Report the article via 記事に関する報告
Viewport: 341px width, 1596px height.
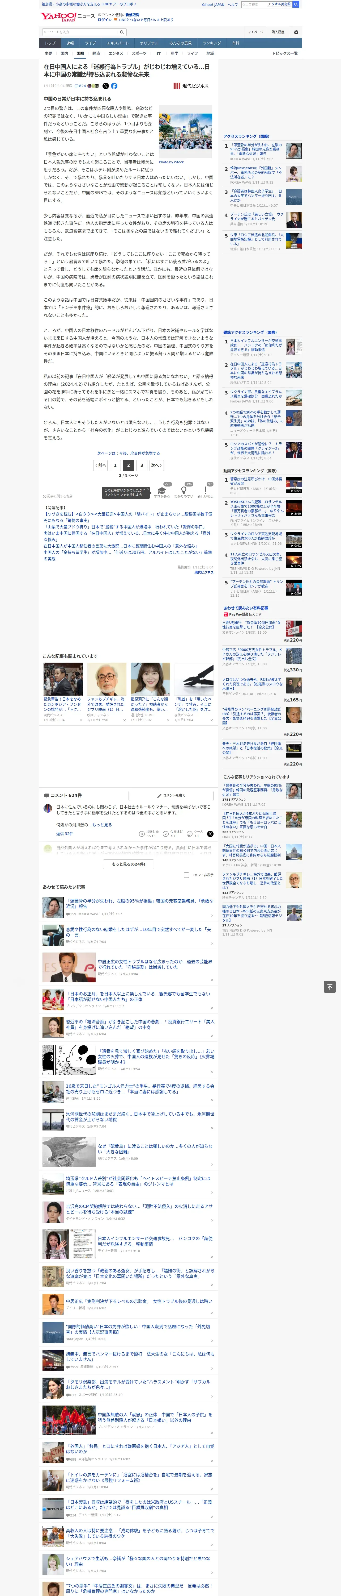[x=58, y=496]
